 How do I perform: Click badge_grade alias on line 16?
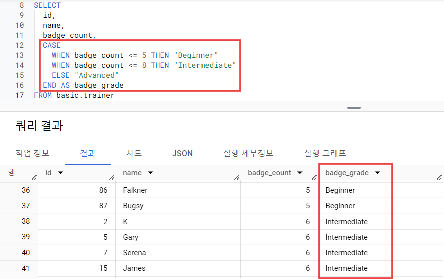tap(99, 85)
